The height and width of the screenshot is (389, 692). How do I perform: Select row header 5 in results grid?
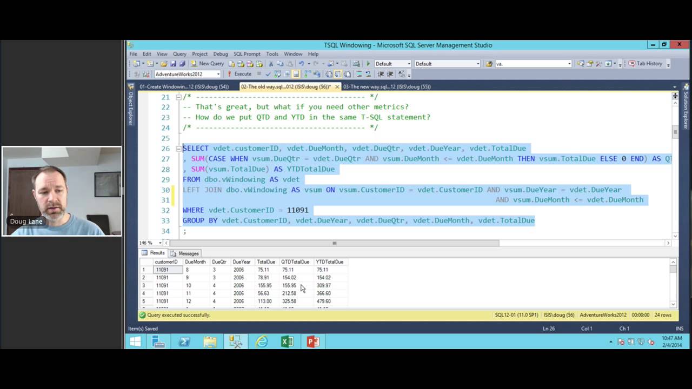(146, 301)
